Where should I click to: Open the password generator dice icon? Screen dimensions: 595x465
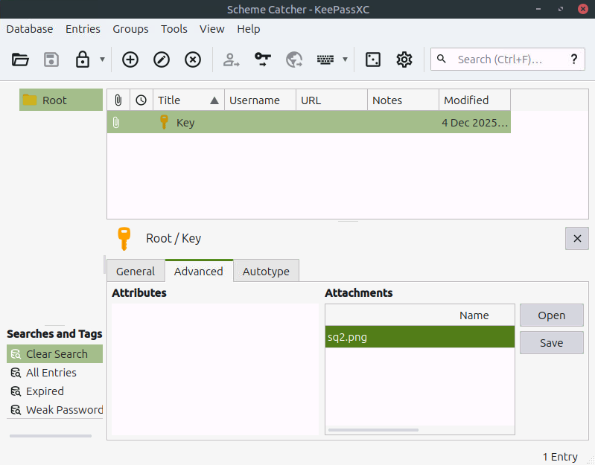pyautogui.click(x=373, y=60)
